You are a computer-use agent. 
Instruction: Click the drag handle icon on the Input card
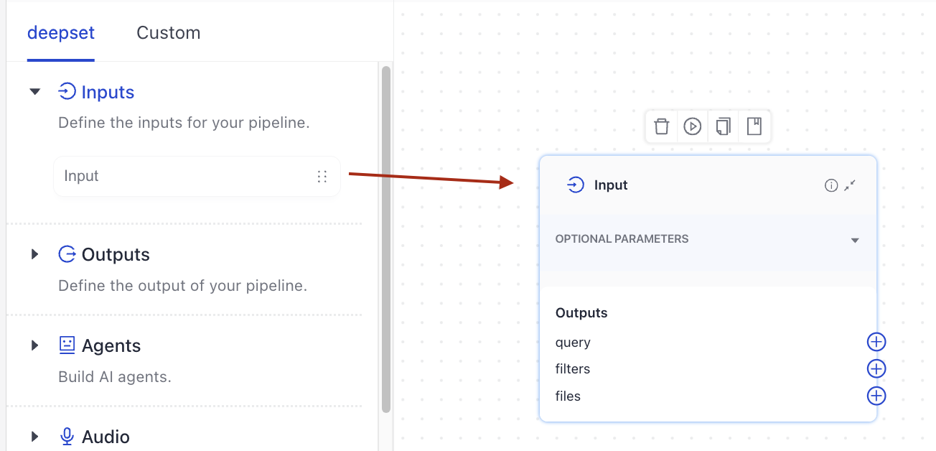[322, 176]
